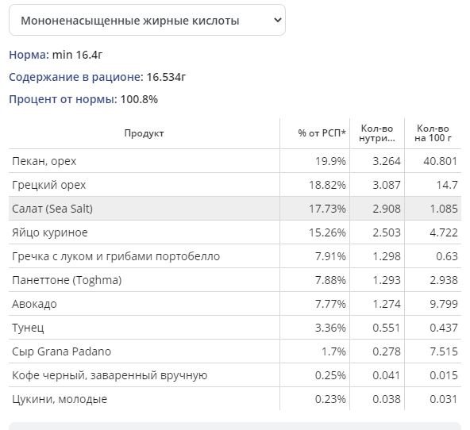
Task: Click the dropdown chevron arrow
Action: click(278, 20)
